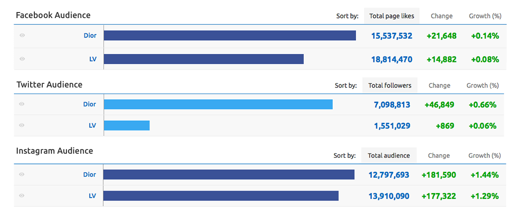Sort Instagram Audience by Change
The height and width of the screenshot is (212, 523).
point(439,156)
